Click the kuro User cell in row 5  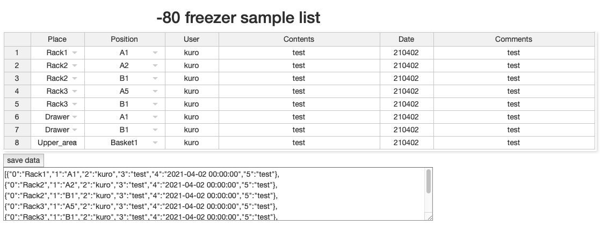point(191,104)
